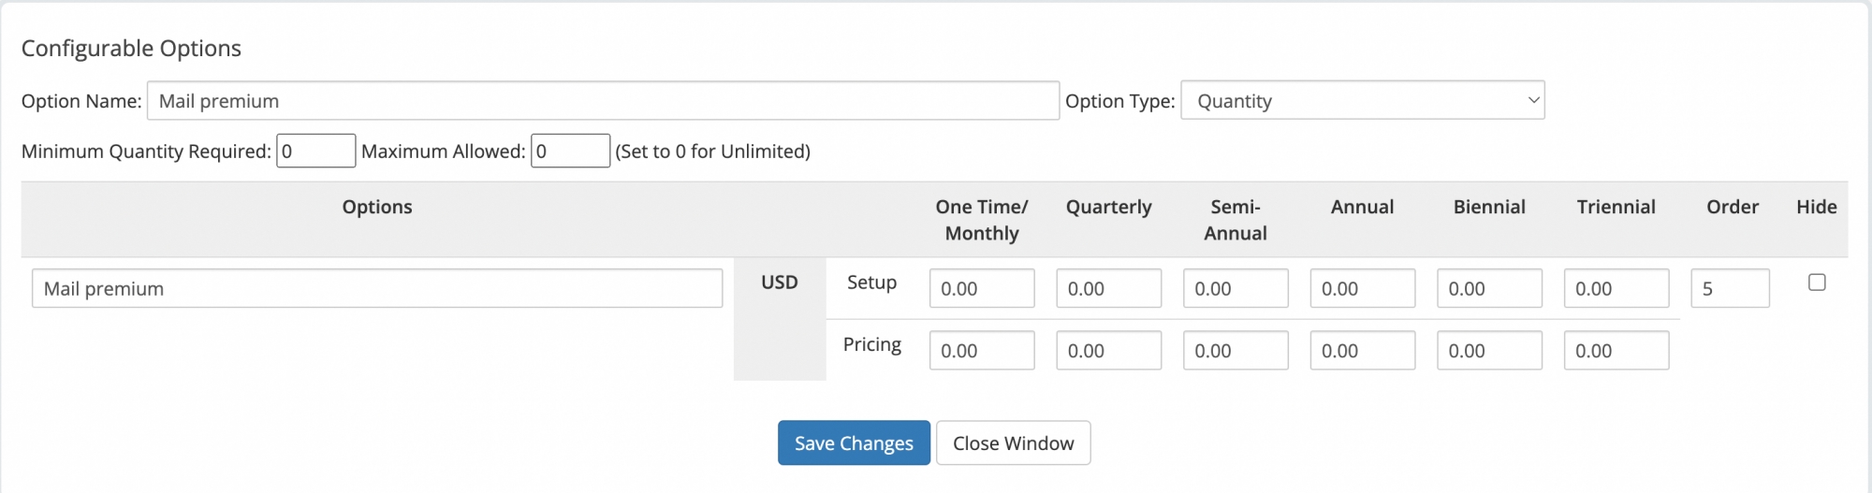Click the Setup Quarterly price field
The image size is (1872, 493).
point(1109,289)
